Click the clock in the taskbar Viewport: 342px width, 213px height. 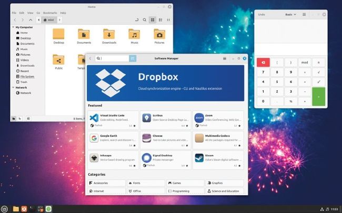tap(334, 209)
